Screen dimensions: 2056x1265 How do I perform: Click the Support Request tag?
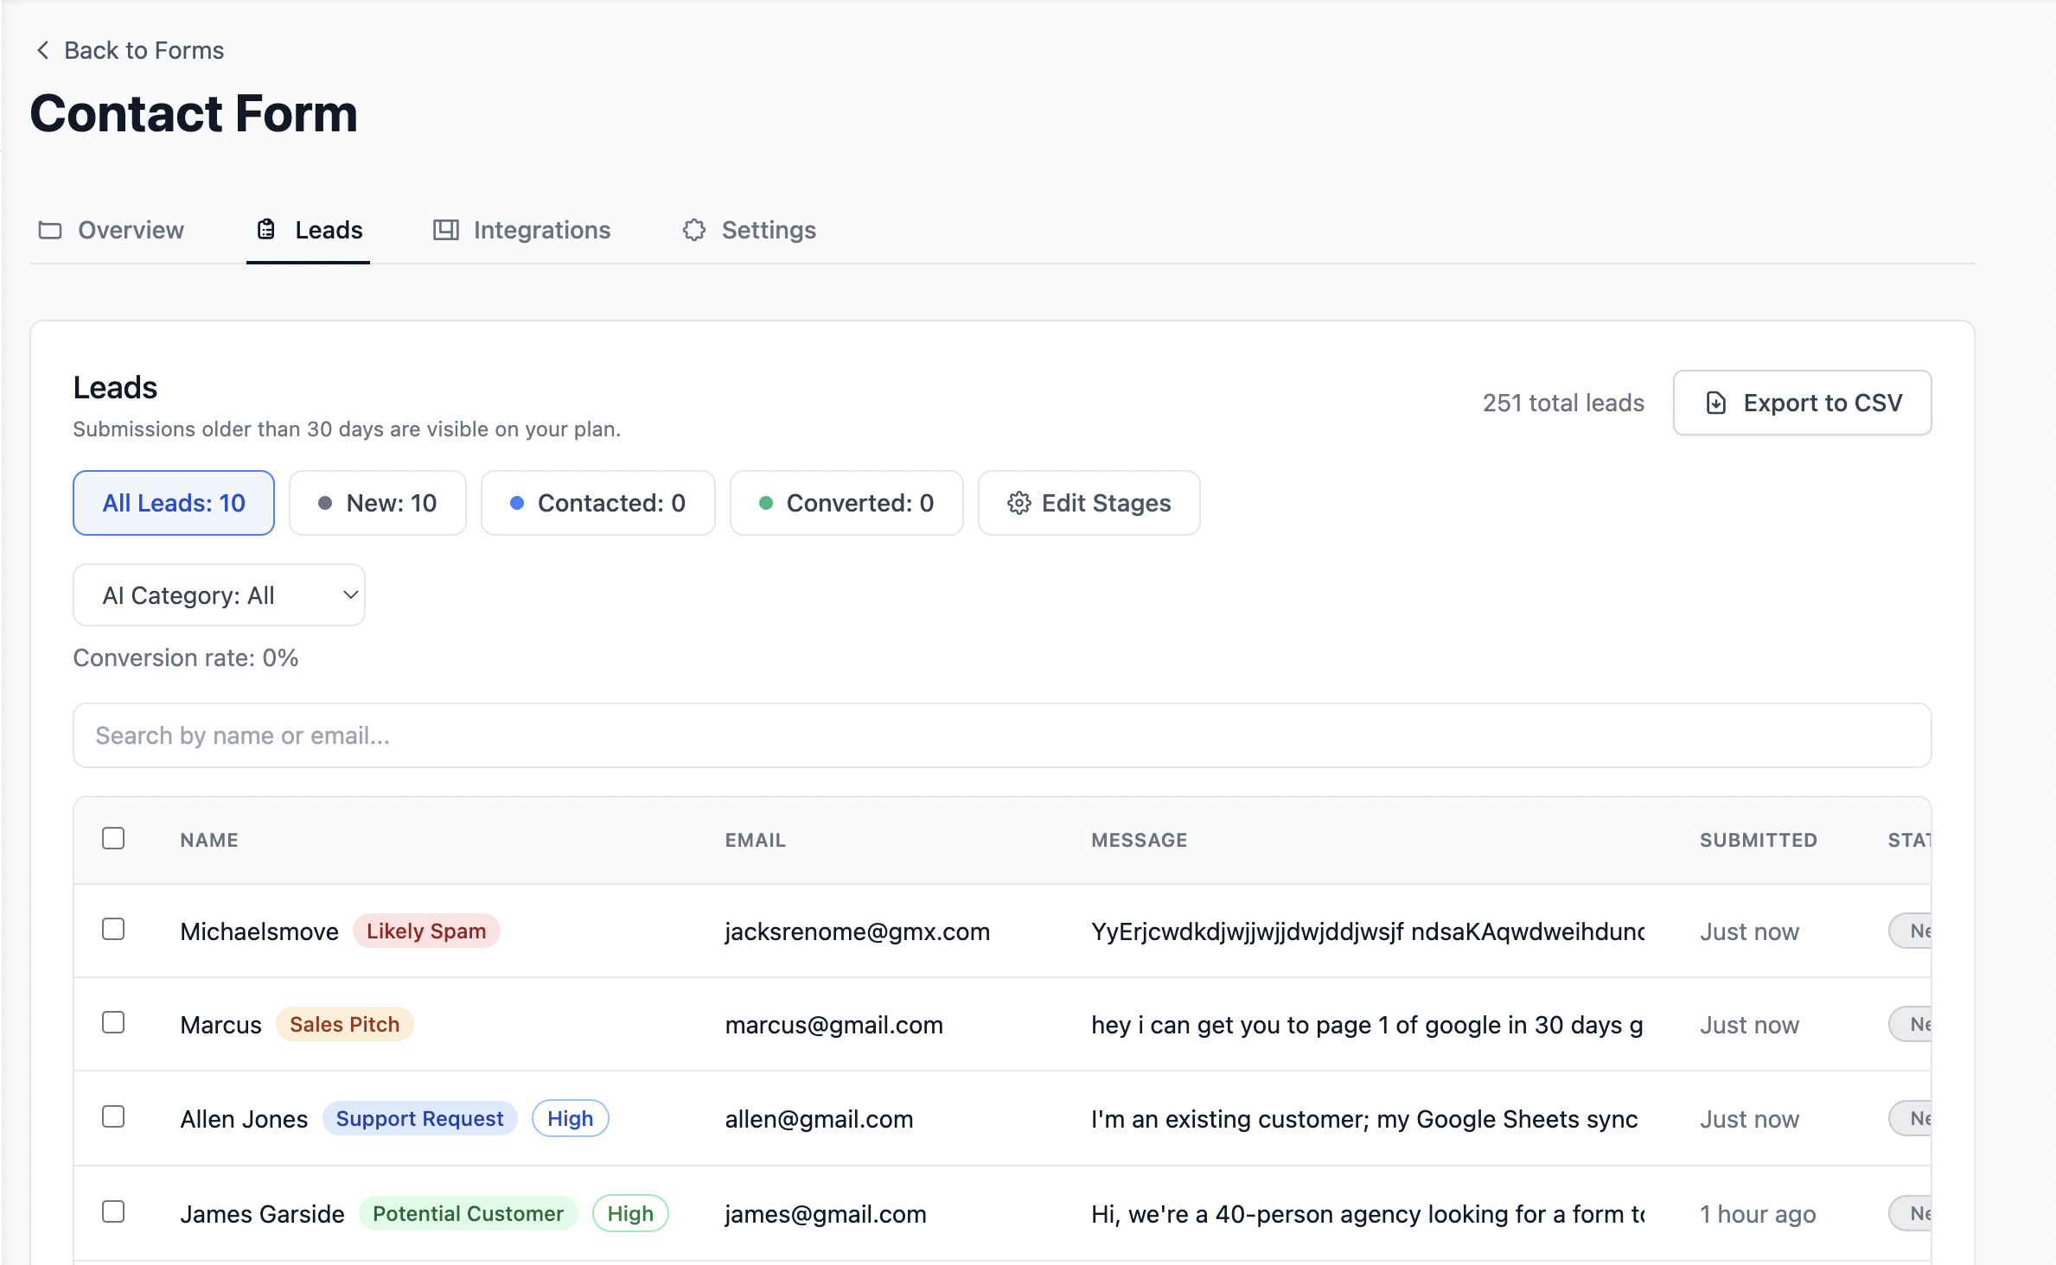pyautogui.click(x=419, y=1118)
